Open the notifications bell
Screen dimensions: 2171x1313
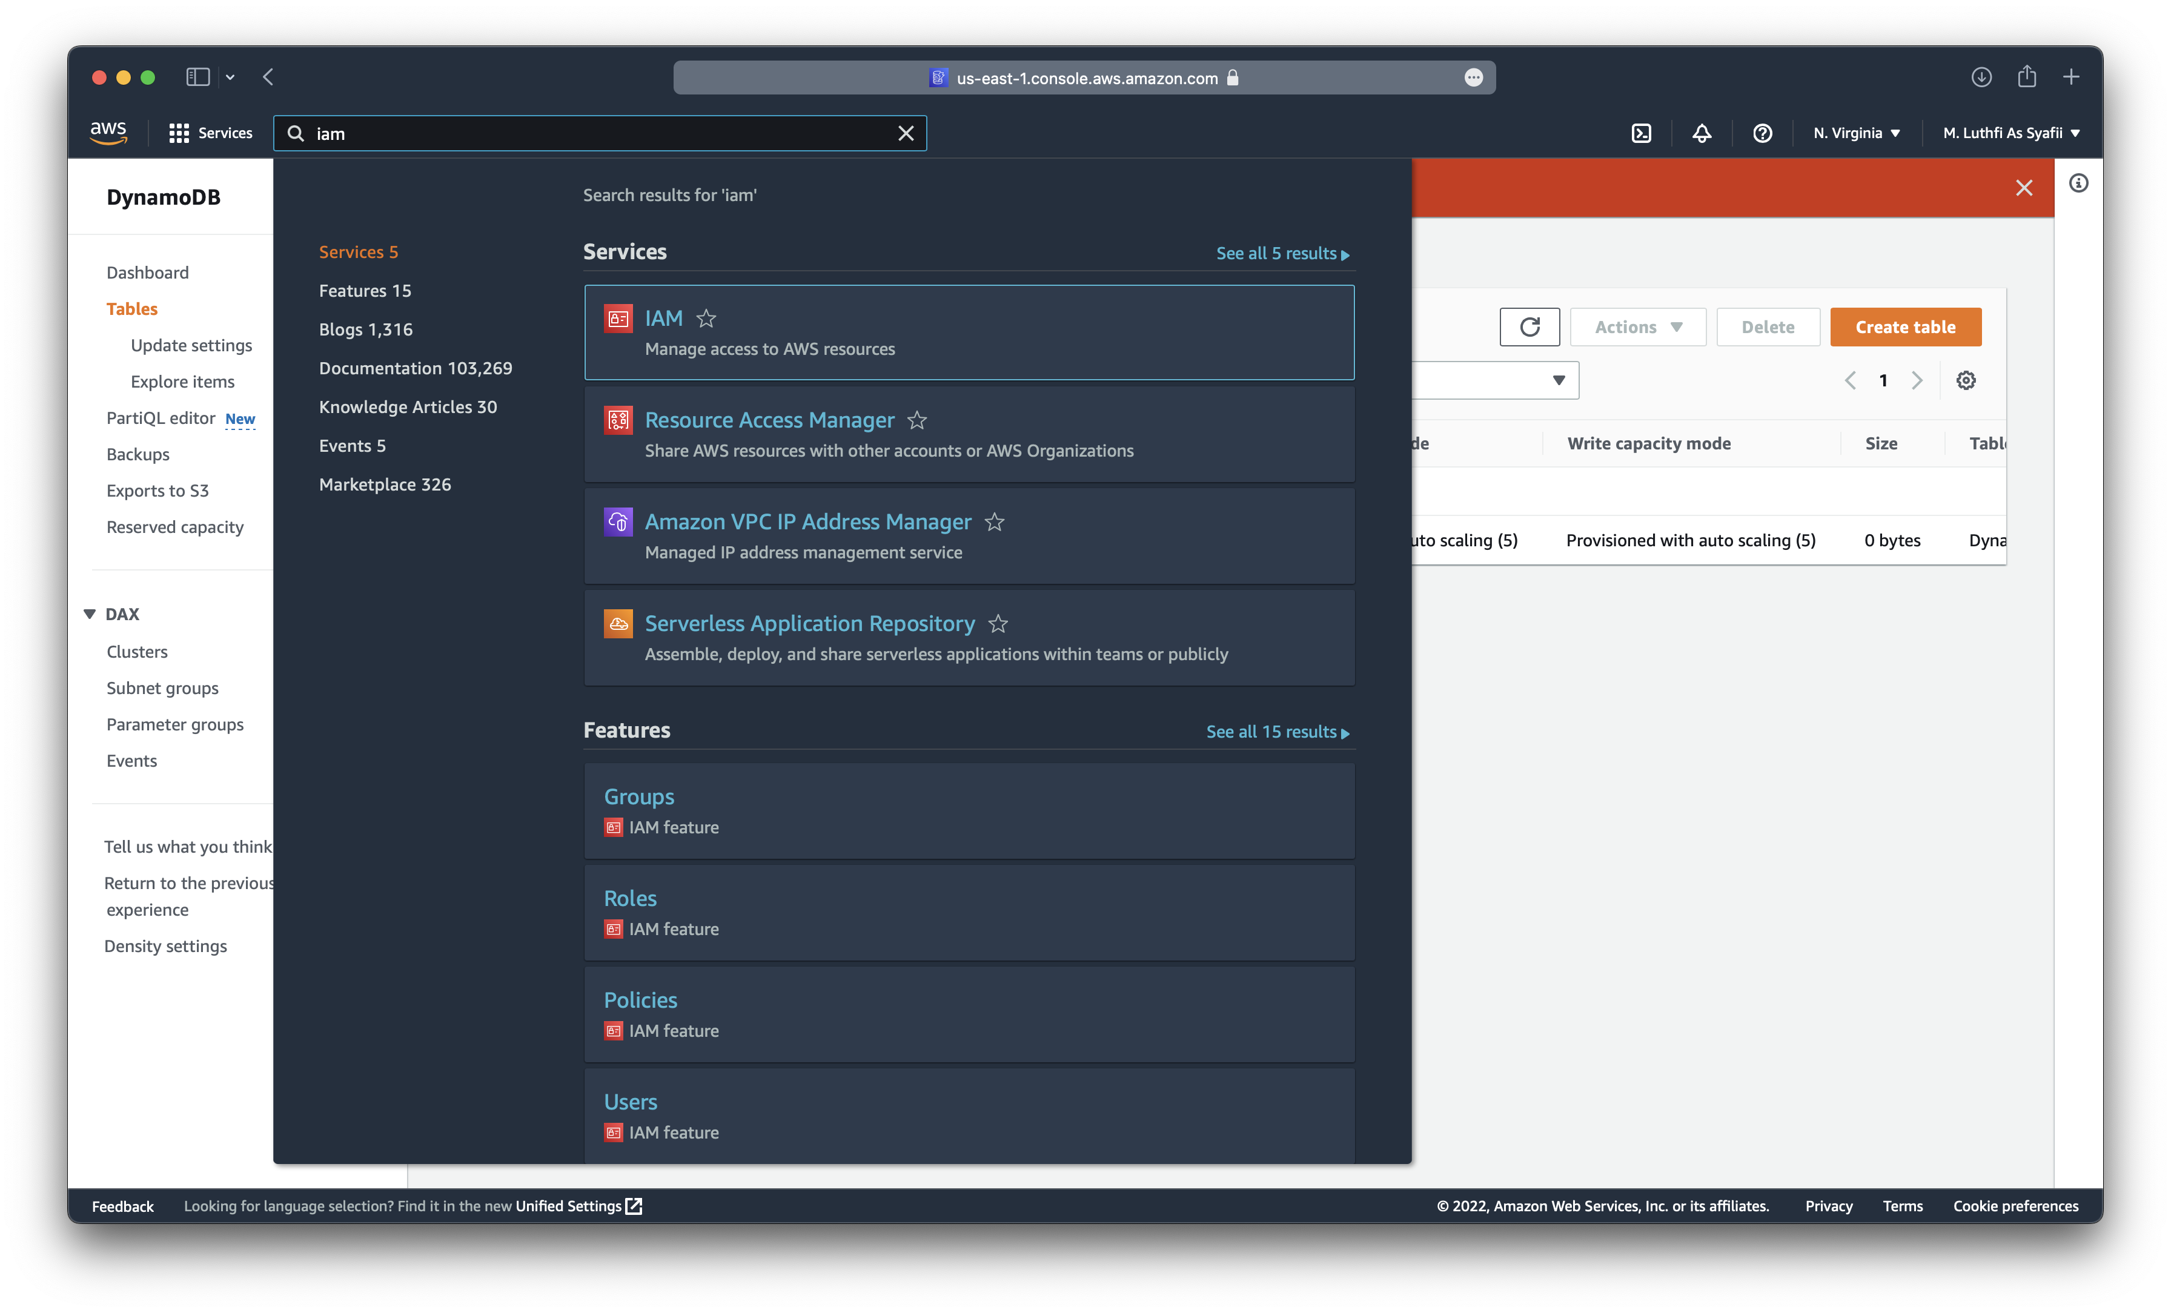click(x=1702, y=133)
